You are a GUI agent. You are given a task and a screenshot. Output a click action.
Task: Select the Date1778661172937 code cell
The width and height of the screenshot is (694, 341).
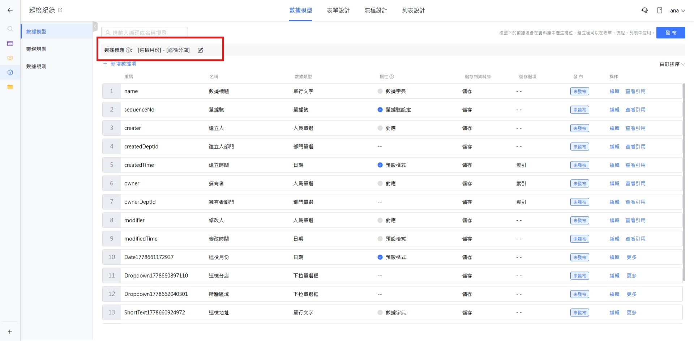(149, 257)
